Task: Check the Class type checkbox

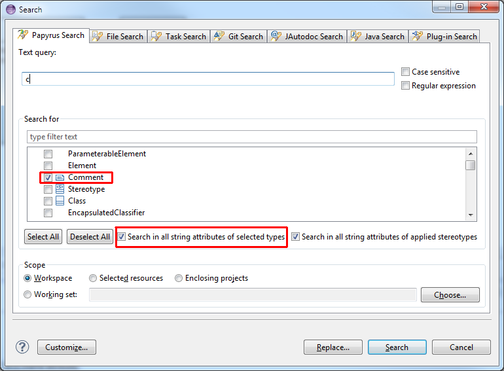Action: [x=48, y=201]
